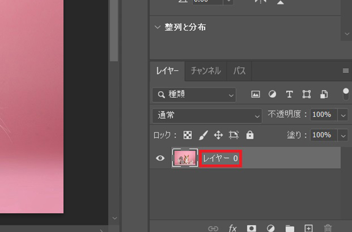Viewport: 352px width, 232px height.
Task: Delete layer with trash icon
Action: click(x=328, y=228)
